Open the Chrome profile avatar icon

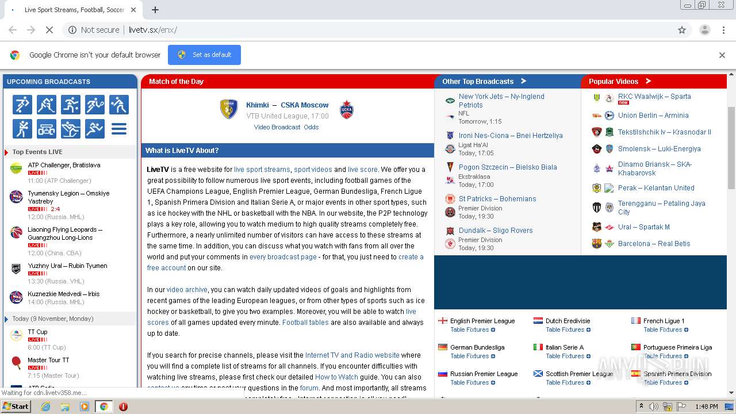pos(704,30)
